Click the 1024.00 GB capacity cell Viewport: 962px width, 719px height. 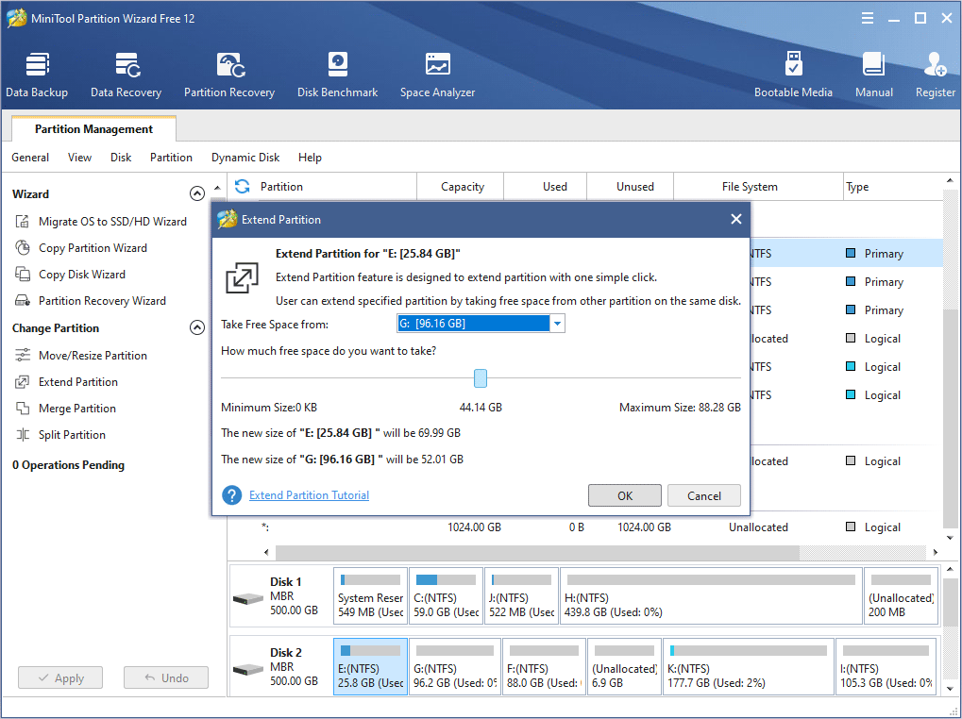click(474, 527)
